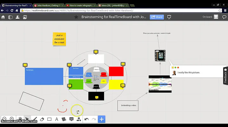Viewport: 228px width, 127px height.
Task: Open the Feedback side tab
Action: coord(225,76)
